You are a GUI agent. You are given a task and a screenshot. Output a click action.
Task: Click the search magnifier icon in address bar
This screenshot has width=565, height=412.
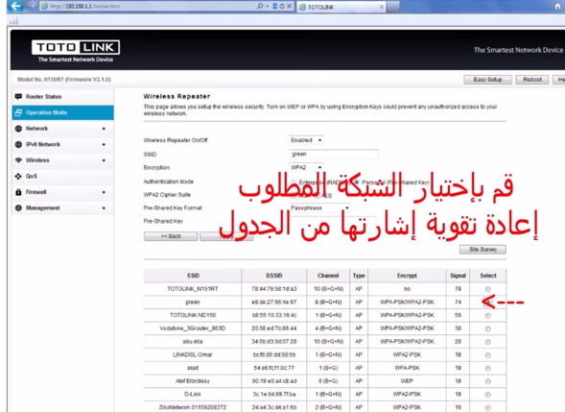pyautogui.click(x=260, y=6)
